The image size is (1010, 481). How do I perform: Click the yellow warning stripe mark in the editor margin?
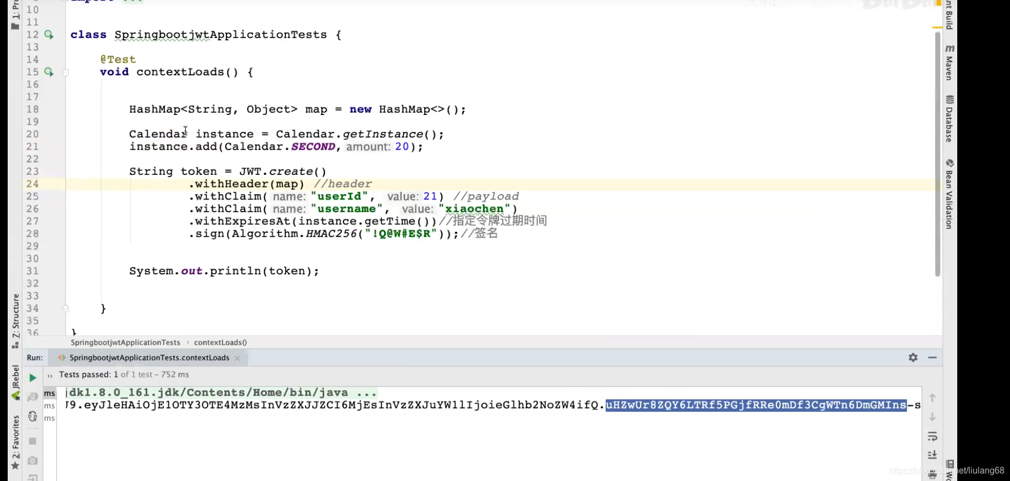point(937,27)
